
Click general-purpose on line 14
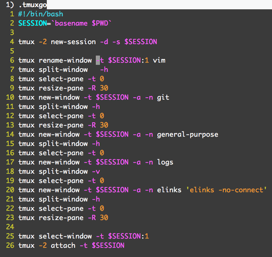coord(188,135)
